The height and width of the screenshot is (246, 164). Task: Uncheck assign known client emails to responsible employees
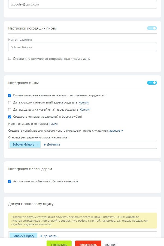pos(10,96)
